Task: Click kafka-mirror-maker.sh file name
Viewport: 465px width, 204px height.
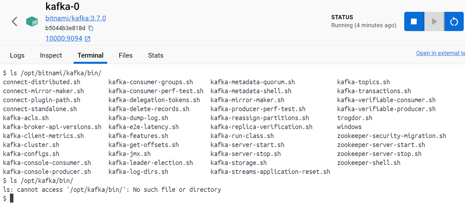Action: click(248, 100)
